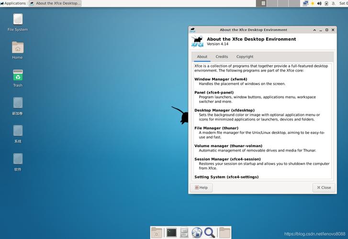This screenshot has width=348, height=239.
Task: Select the File System desktop icon
Action: coord(18,22)
